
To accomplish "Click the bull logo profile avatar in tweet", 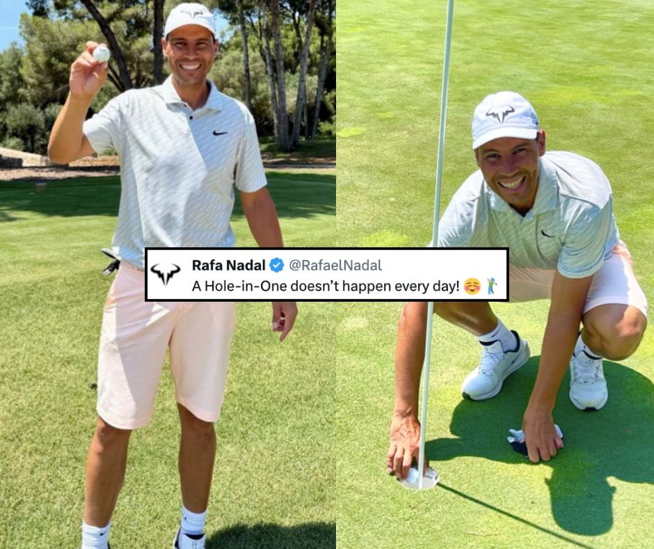I will pyautogui.click(x=166, y=274).
